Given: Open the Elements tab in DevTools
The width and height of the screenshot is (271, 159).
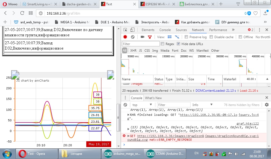Looking at the screenshot, I should tap(148, 30).
